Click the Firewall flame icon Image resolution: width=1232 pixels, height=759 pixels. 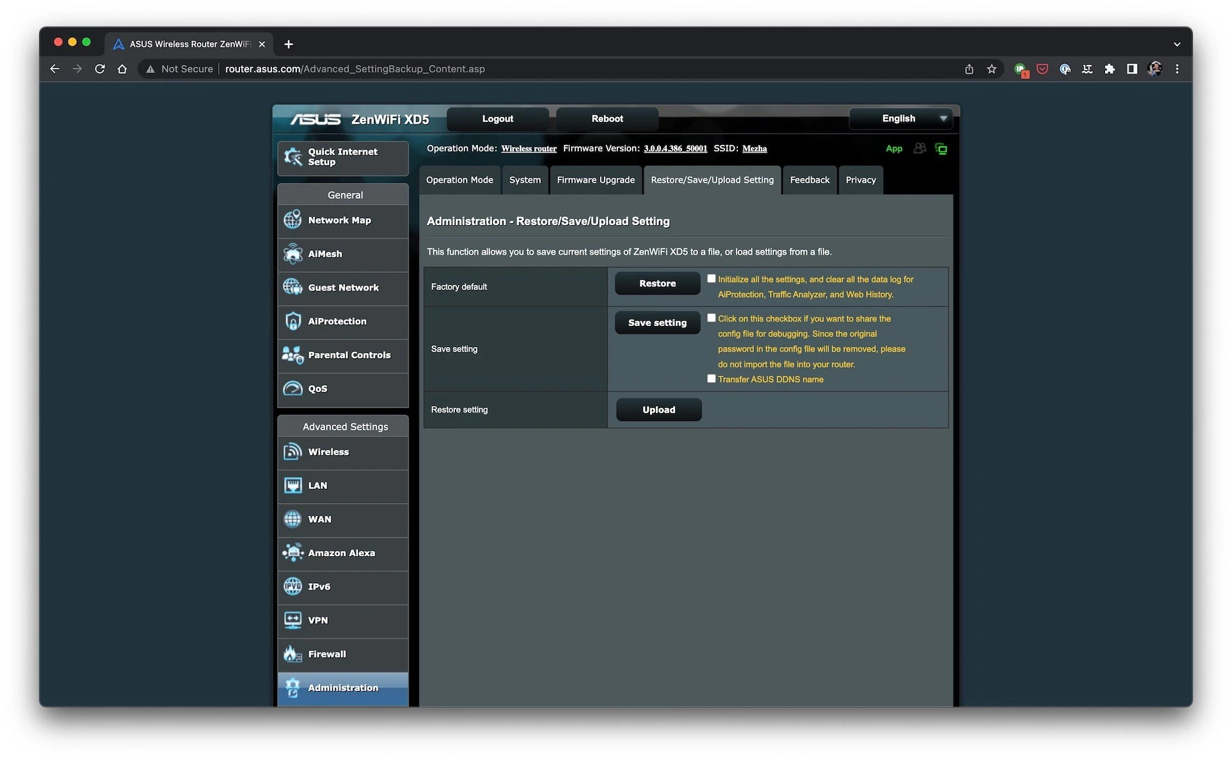pyautogui.click(x=293, y=654)
